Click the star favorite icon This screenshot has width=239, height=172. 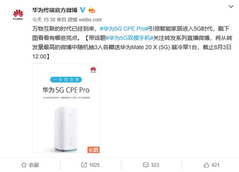(24, 165)
